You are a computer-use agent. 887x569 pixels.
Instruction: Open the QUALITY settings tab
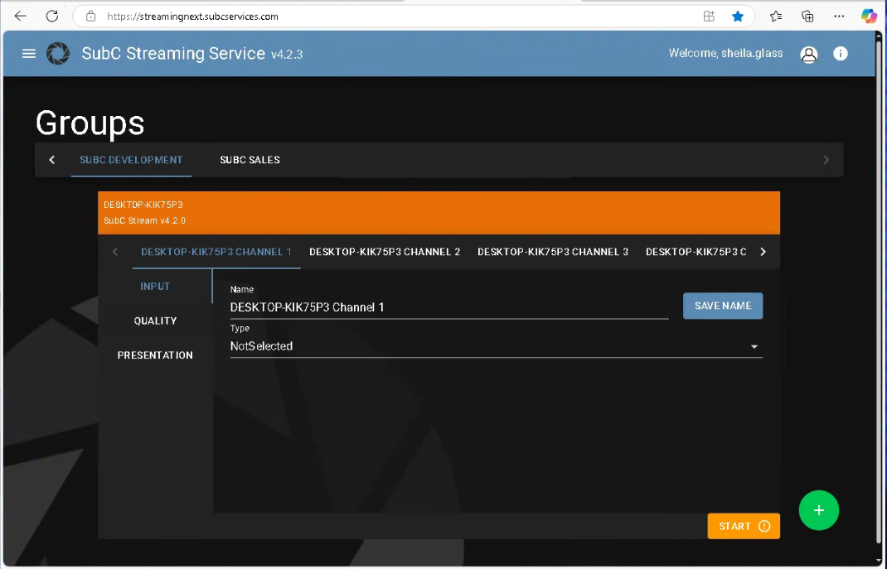pos(155,321)
